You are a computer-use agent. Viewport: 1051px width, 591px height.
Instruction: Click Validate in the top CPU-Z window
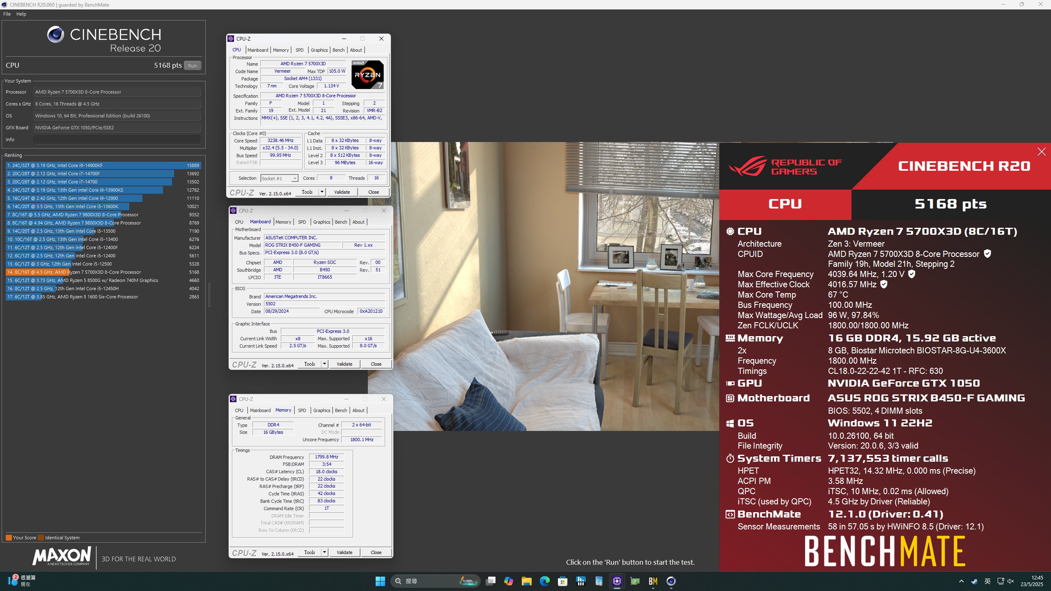pyautogui.click(x=342, y=192)
